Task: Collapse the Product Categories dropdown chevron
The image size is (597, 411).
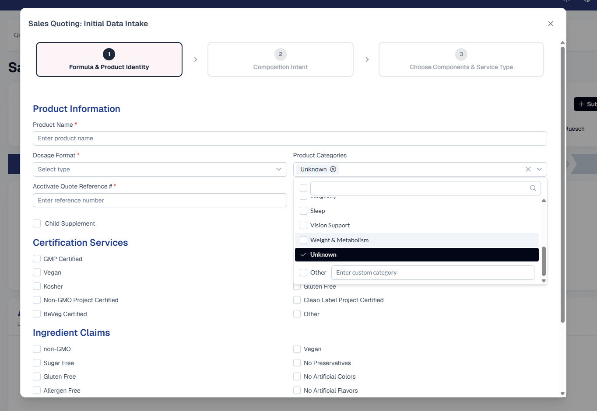Action: point(539,169)
